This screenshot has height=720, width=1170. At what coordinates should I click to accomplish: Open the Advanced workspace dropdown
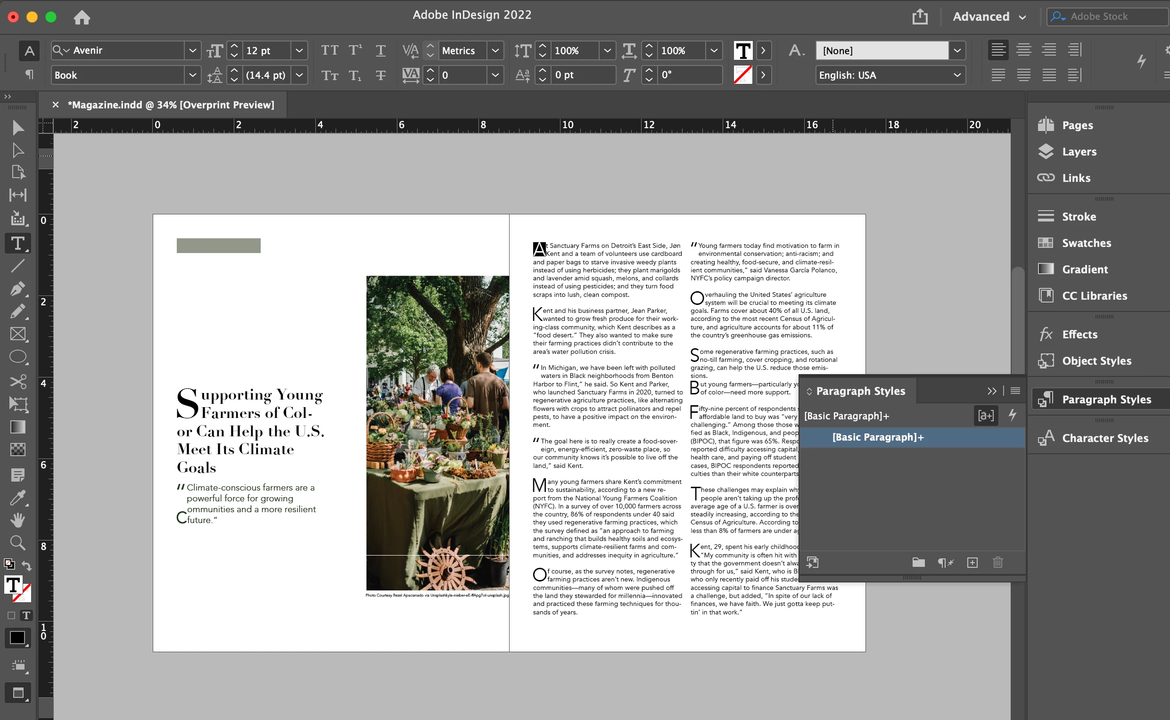tap(989, 16)
